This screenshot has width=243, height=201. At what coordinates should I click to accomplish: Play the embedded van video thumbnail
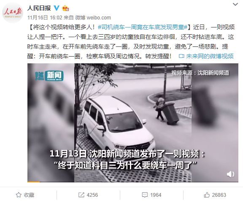point(133,122)
